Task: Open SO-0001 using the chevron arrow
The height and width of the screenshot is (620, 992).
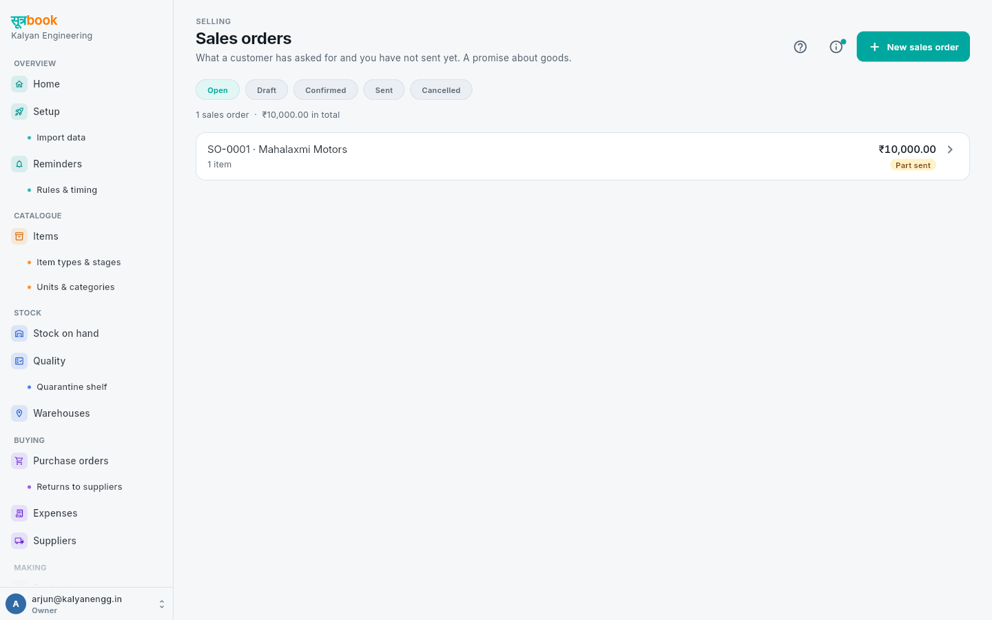Action: point(950,149)
